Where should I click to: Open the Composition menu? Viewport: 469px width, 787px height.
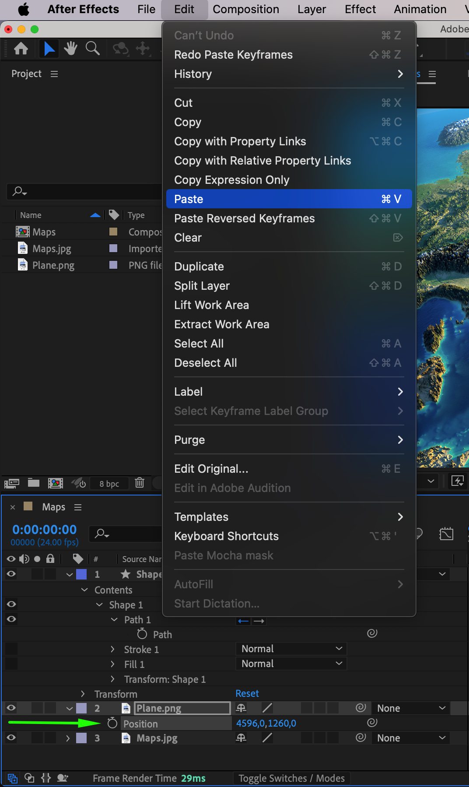coord(246,9)
